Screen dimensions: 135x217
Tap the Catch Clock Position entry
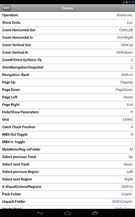coord(67,127)
